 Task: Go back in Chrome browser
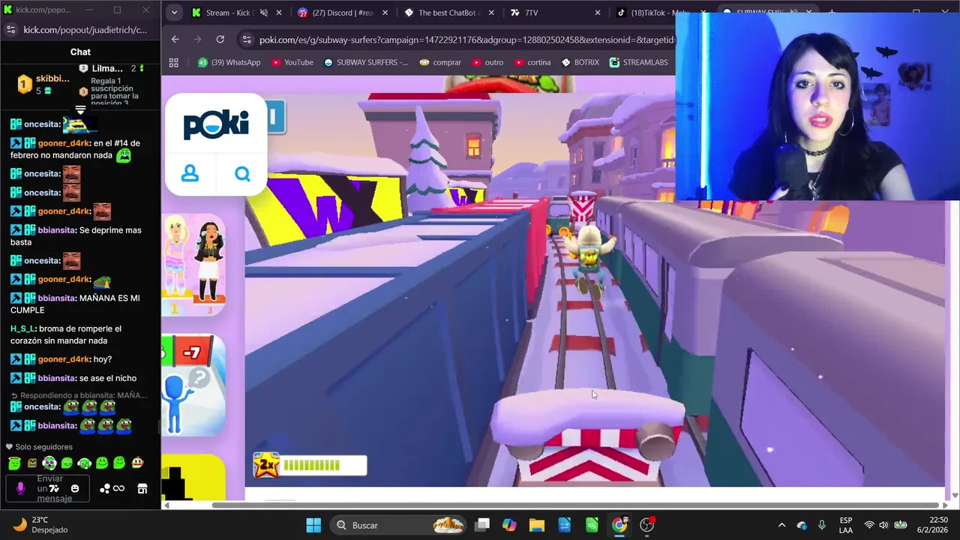(x=175, y=40)
